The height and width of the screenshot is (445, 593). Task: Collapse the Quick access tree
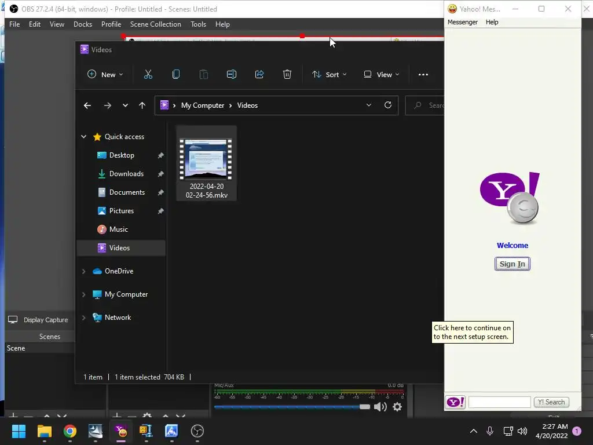point(83,137)
